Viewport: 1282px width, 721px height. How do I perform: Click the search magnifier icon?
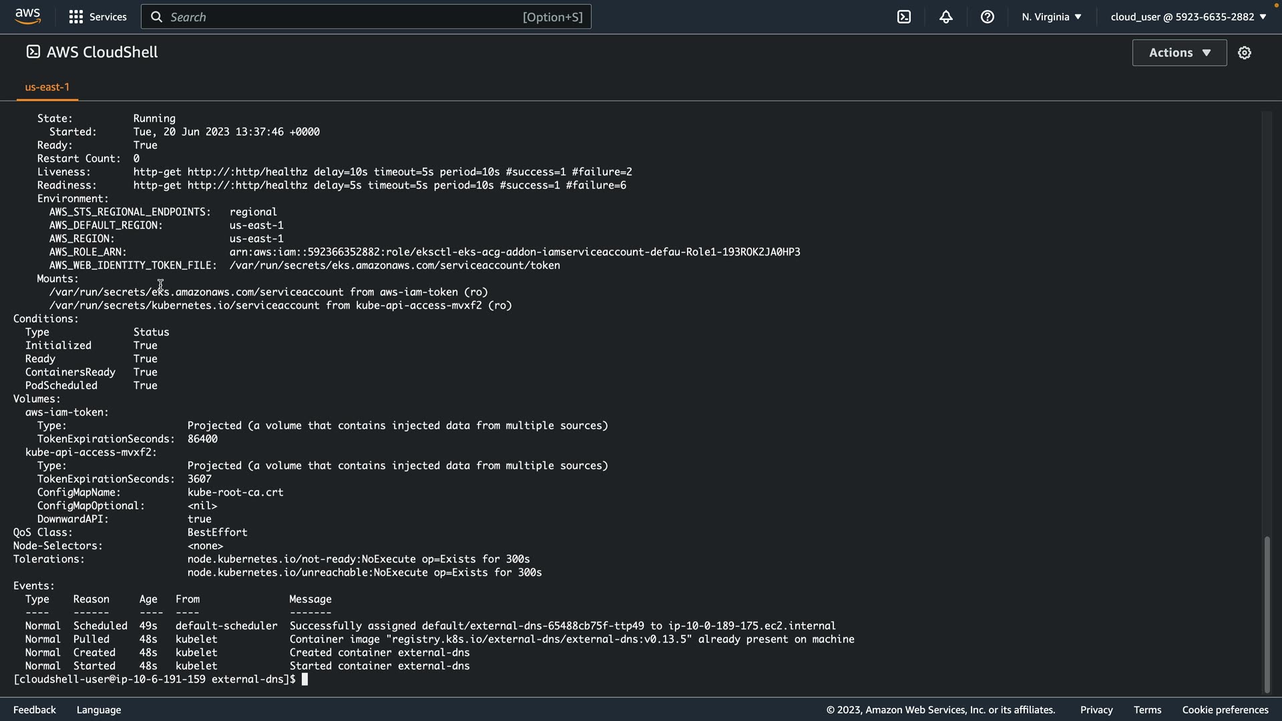[157, 17]
